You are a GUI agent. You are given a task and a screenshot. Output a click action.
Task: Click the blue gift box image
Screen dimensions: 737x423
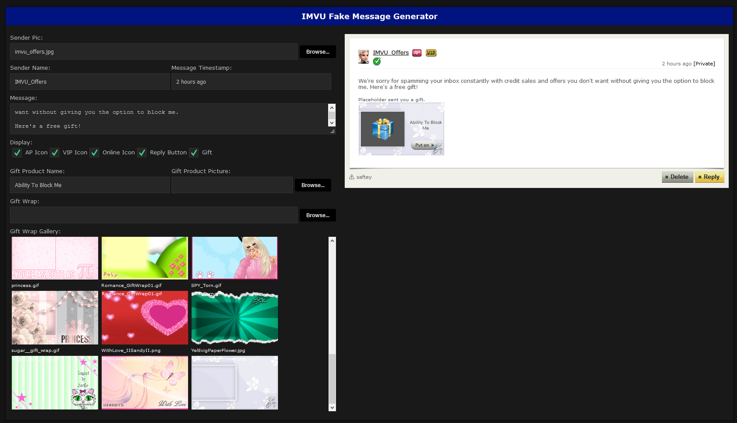point(383,129)
